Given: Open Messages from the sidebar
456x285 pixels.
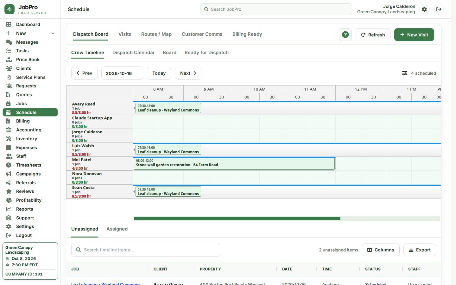Looking at the screenshot, I should click(30, 42).
